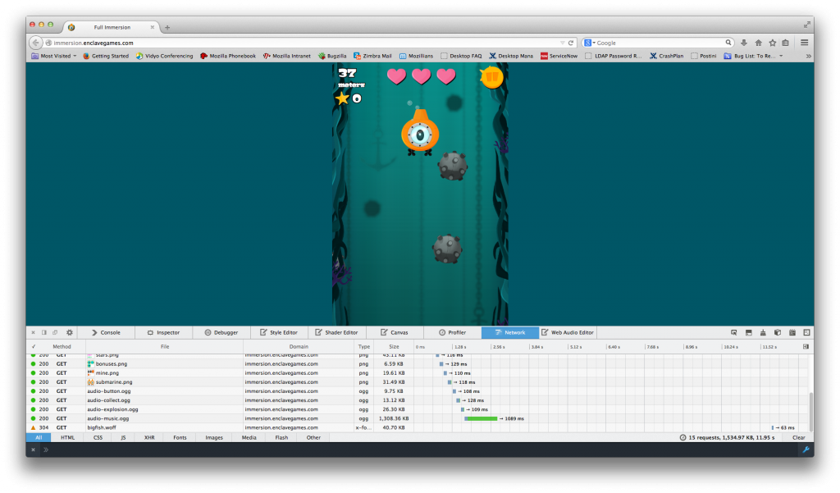Viewport: 840px width, 493px height.
Task: Switch to the Console tab
Action: coord(106,332)
